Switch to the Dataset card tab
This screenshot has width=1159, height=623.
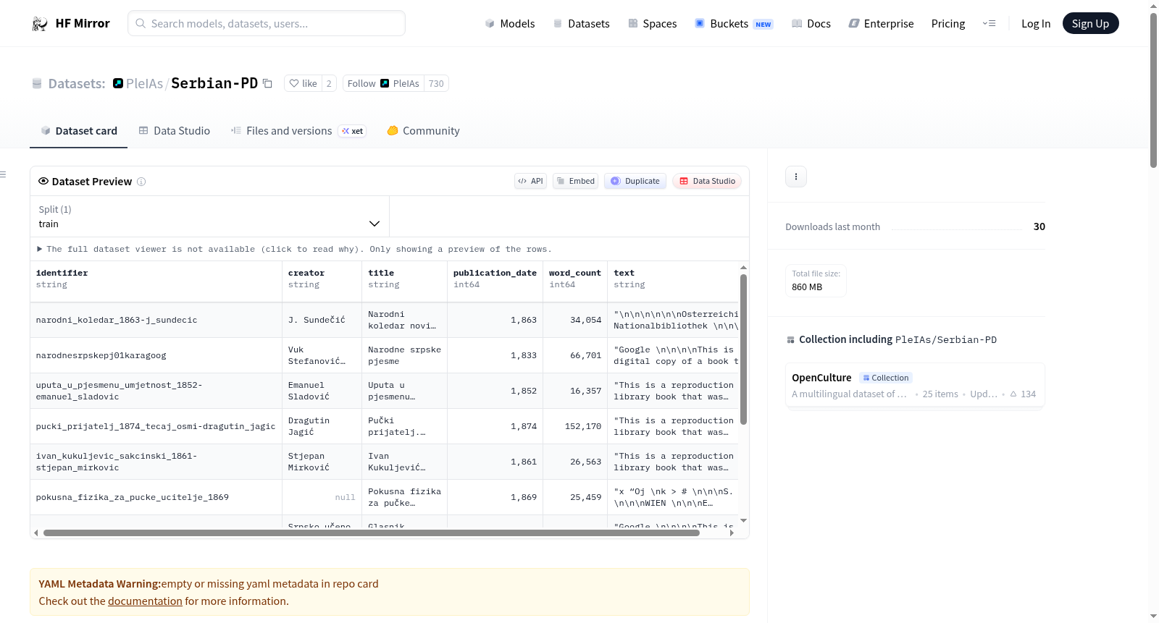(78, 131)
